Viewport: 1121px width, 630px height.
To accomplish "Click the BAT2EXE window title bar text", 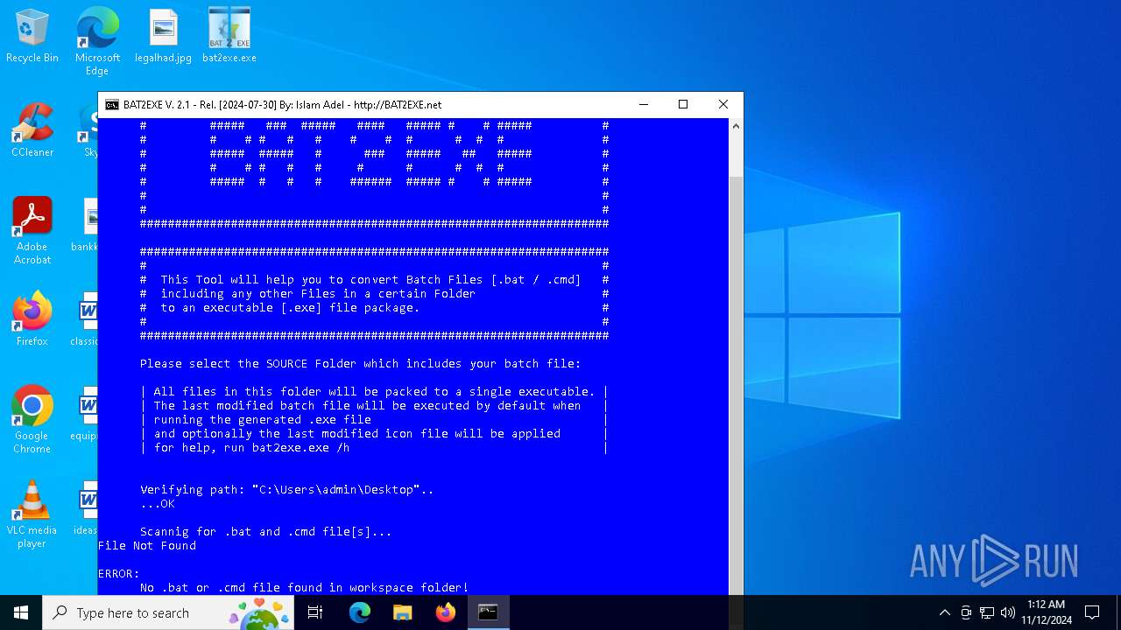I will tap(282, 105).
